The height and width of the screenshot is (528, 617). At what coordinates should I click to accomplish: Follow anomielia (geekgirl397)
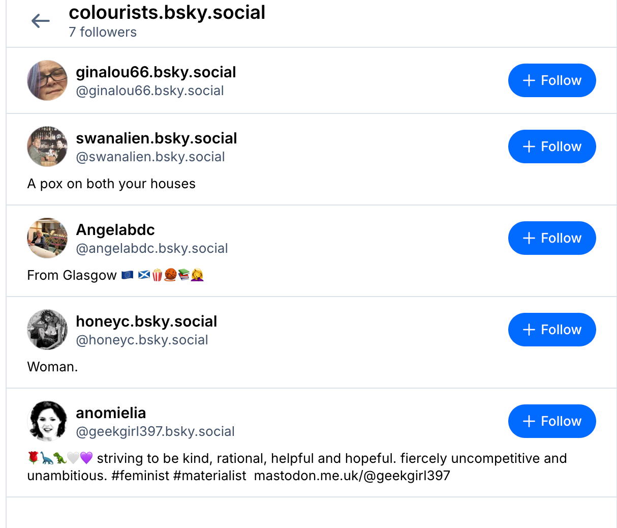coord(552,421)
